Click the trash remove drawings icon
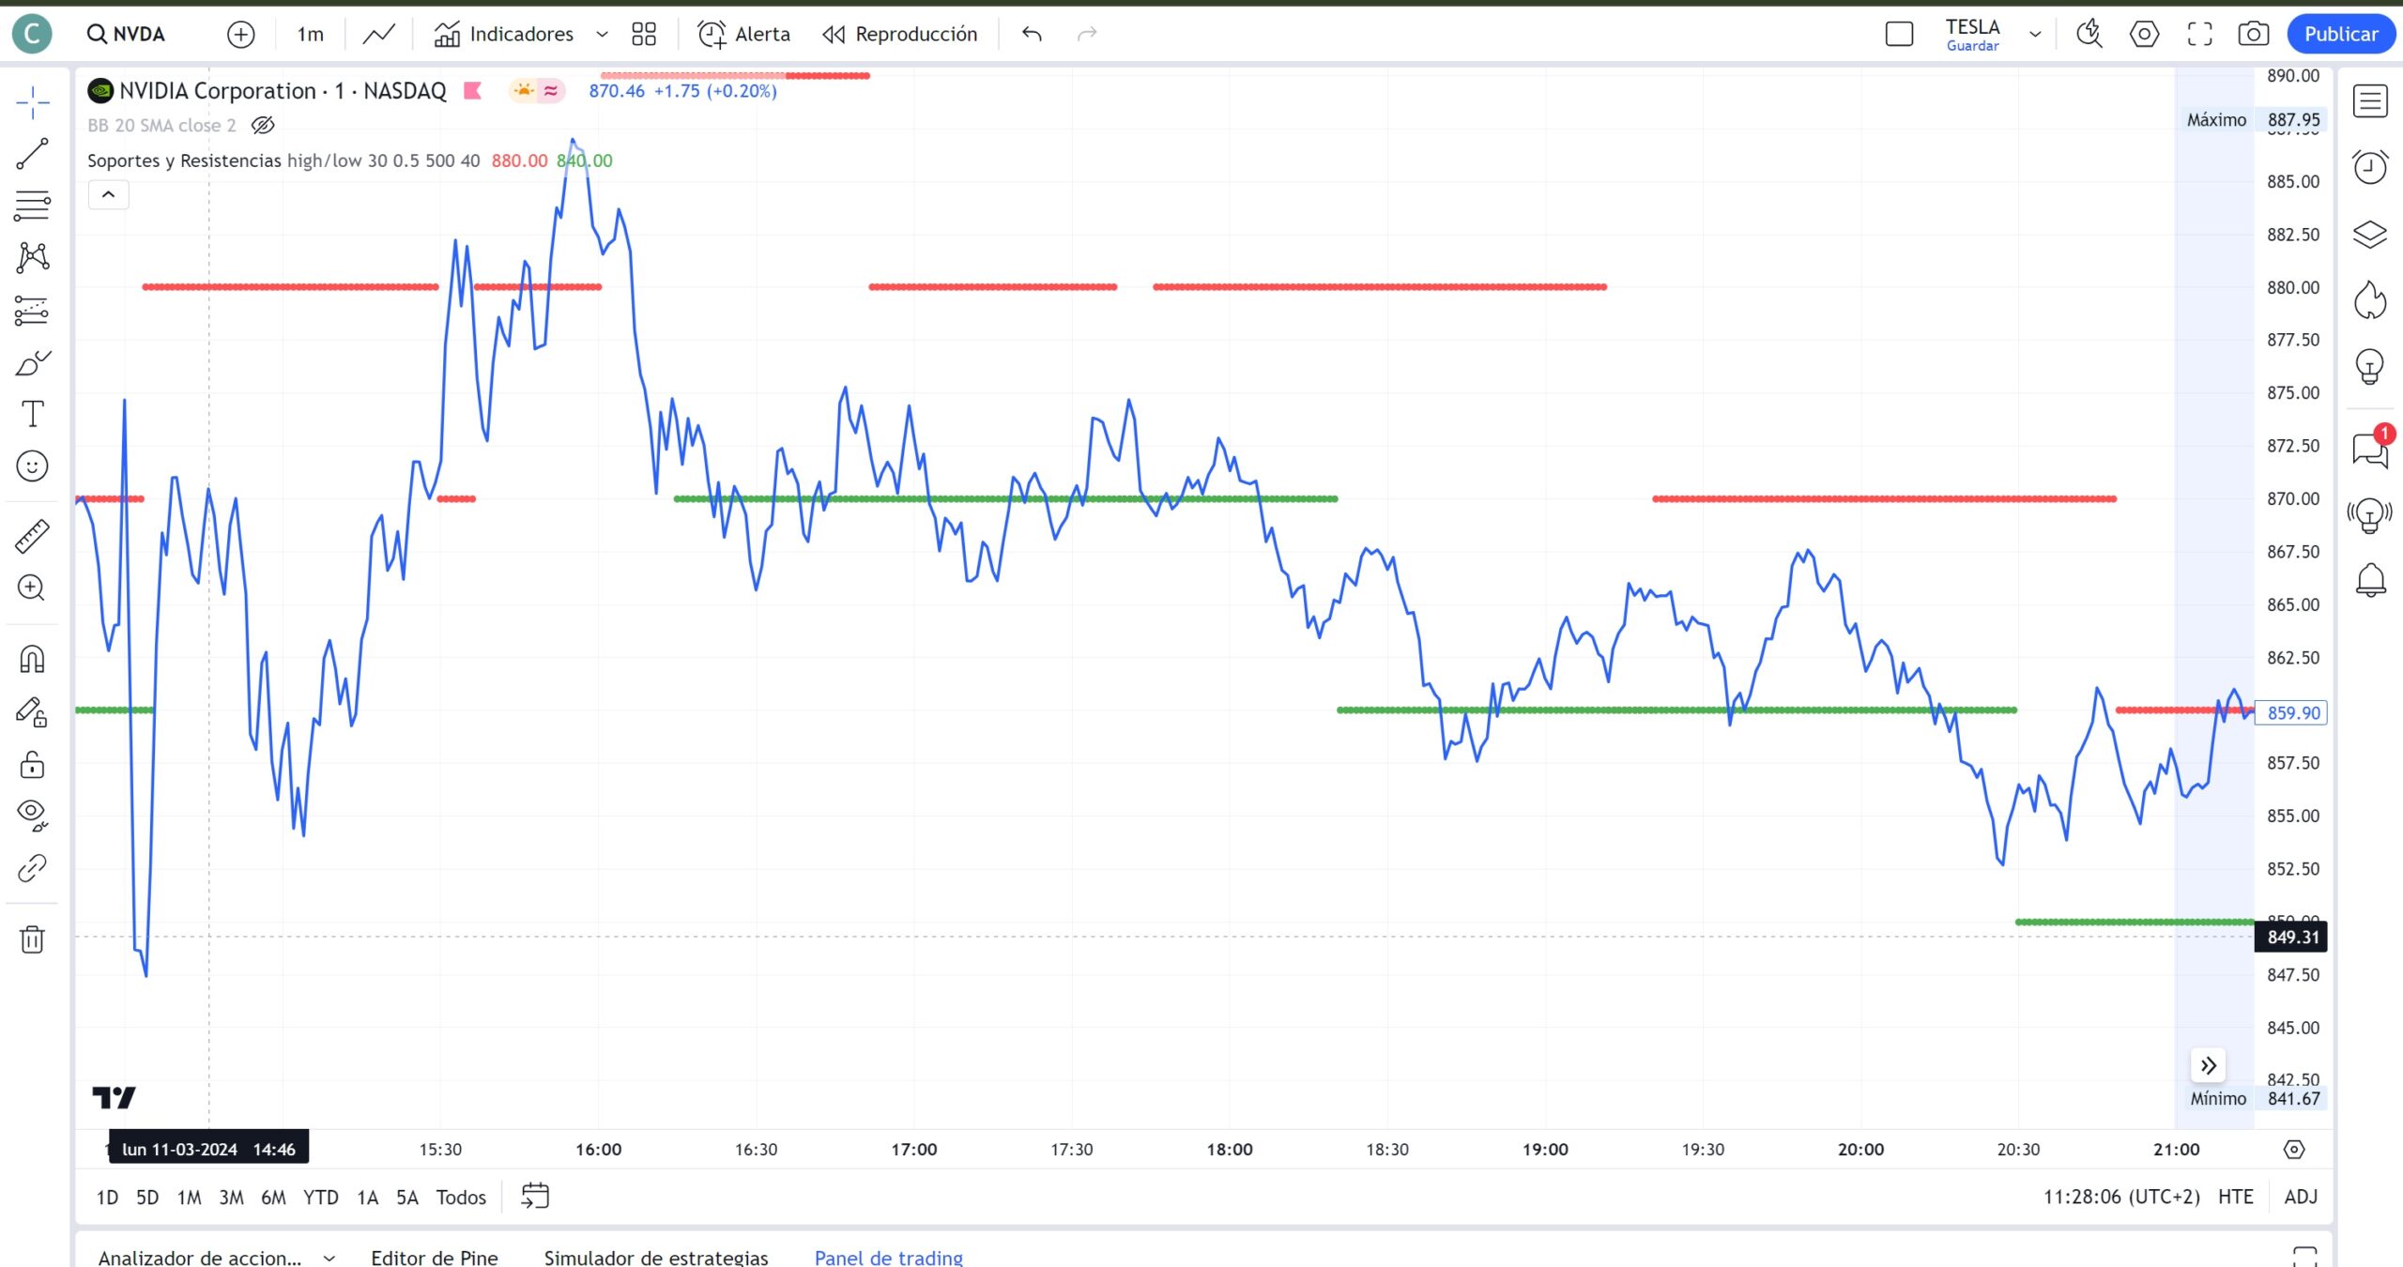Screen dimensions: 2403x1267 coord(32,939)
